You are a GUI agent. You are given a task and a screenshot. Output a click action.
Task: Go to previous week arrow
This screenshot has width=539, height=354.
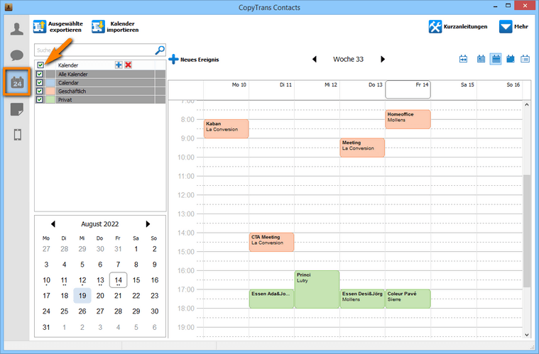314,59
